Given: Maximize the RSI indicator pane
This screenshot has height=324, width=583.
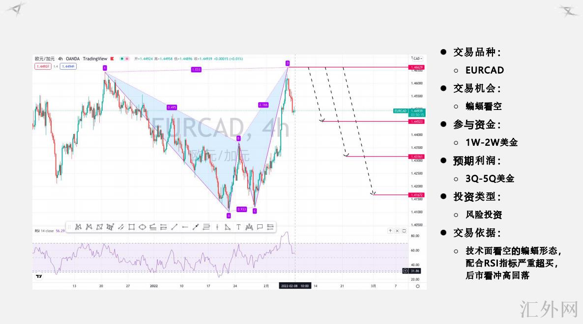Looking at the screenshot, I should pos(404,231).
